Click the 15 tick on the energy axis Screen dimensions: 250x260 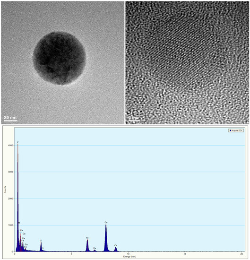click(x=185, y=254)
